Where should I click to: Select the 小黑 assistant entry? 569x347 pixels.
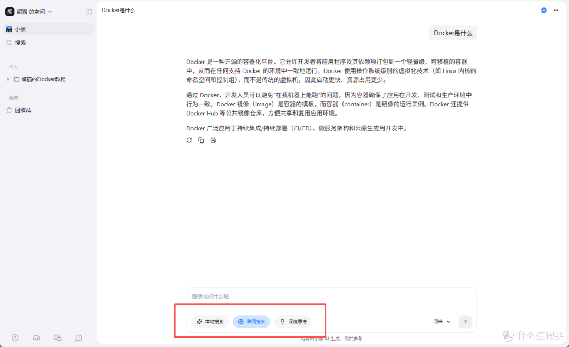click(x=48, y=29)
